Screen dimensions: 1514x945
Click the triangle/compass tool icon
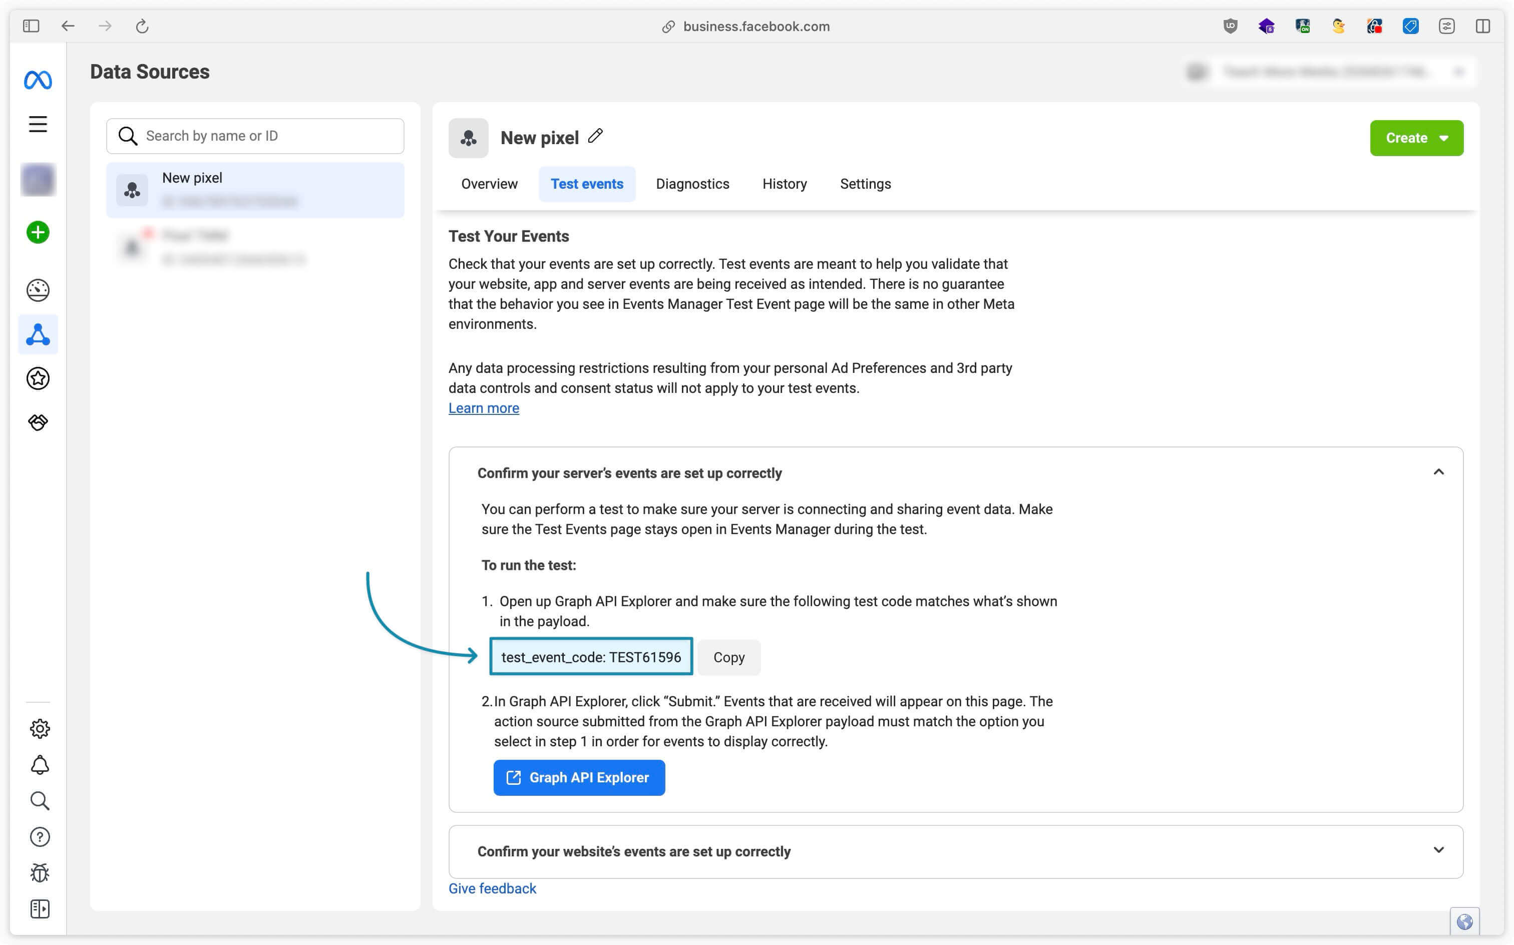pos(38,334)
